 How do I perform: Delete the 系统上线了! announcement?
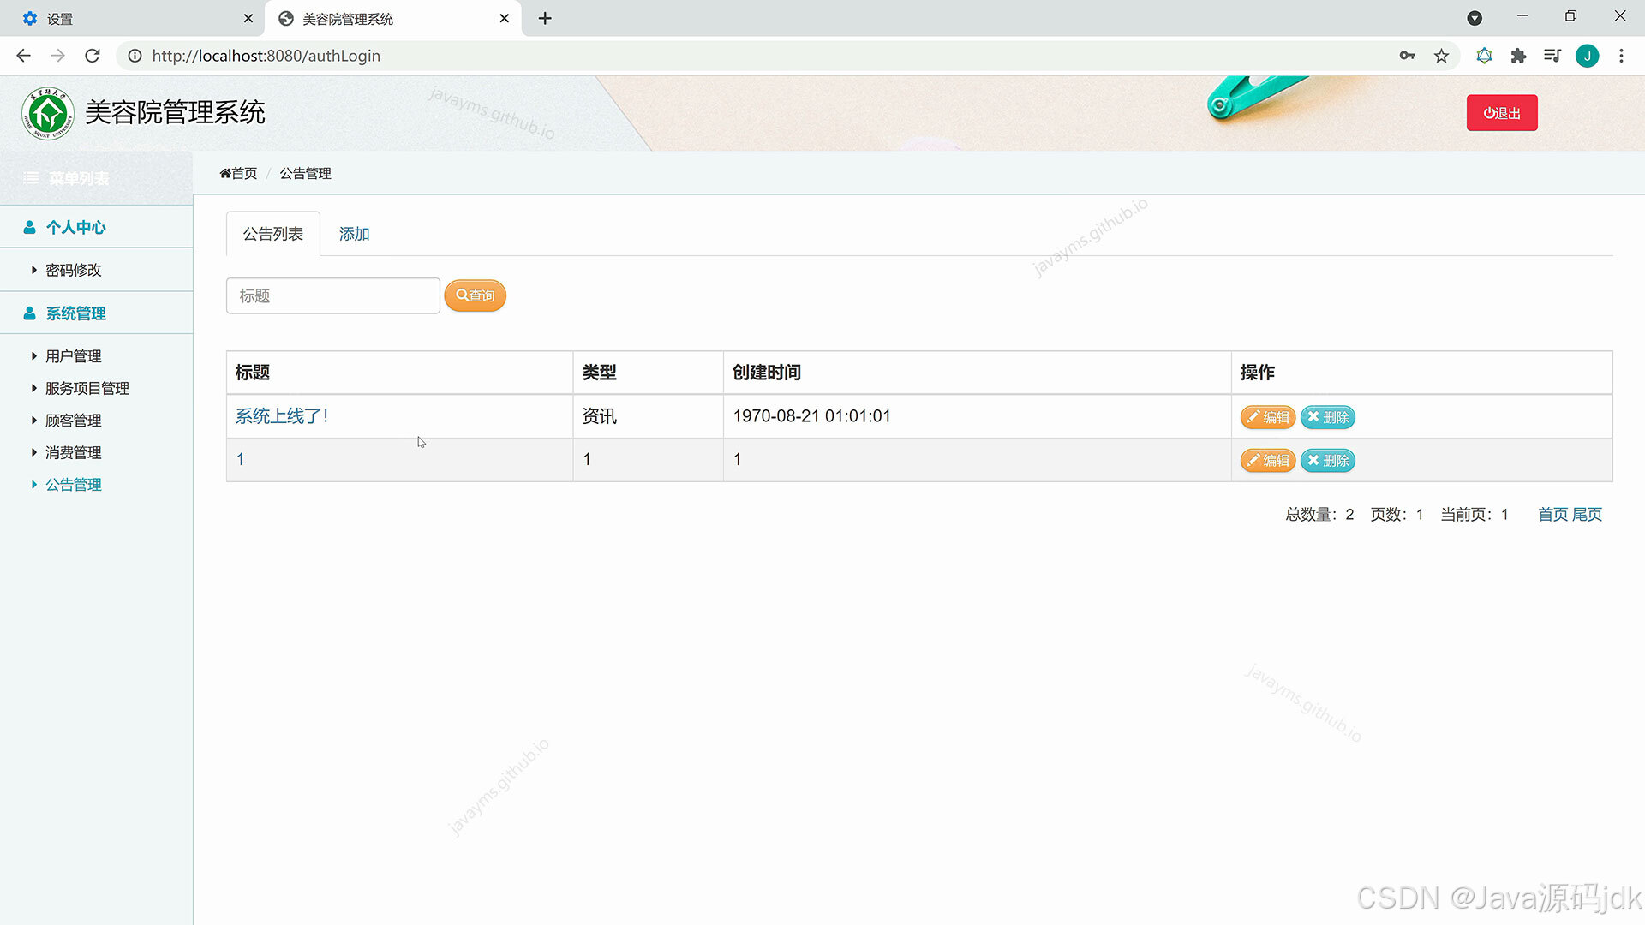pos(1328,417)
